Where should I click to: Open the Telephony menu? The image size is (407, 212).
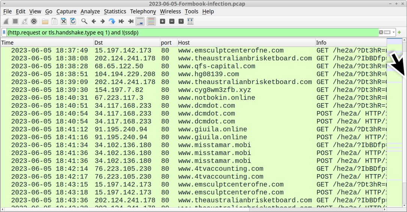pos(143,11)
